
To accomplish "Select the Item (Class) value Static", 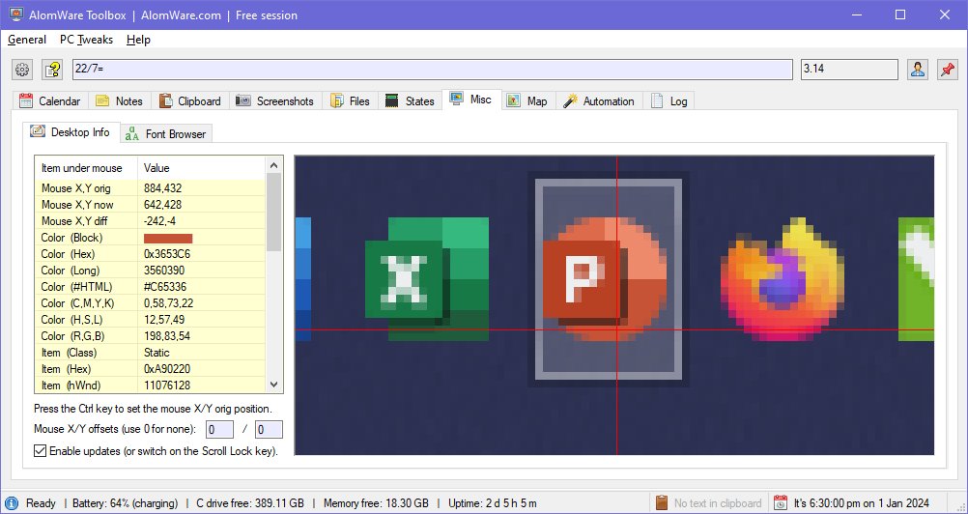I will [157, 353].
